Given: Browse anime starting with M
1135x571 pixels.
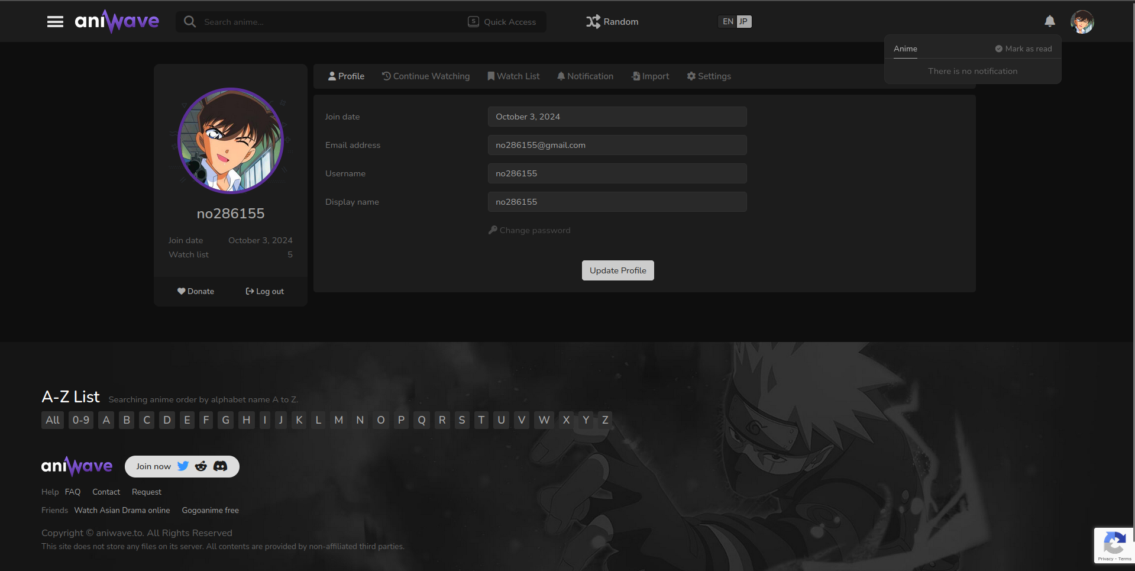Looking at the screenshot, I should point(339,420).
